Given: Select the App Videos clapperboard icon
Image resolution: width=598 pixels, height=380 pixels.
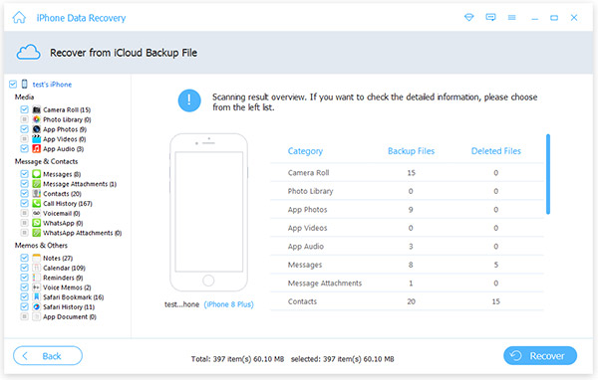Looking at the screenshot, I should [x=36, y=139].
